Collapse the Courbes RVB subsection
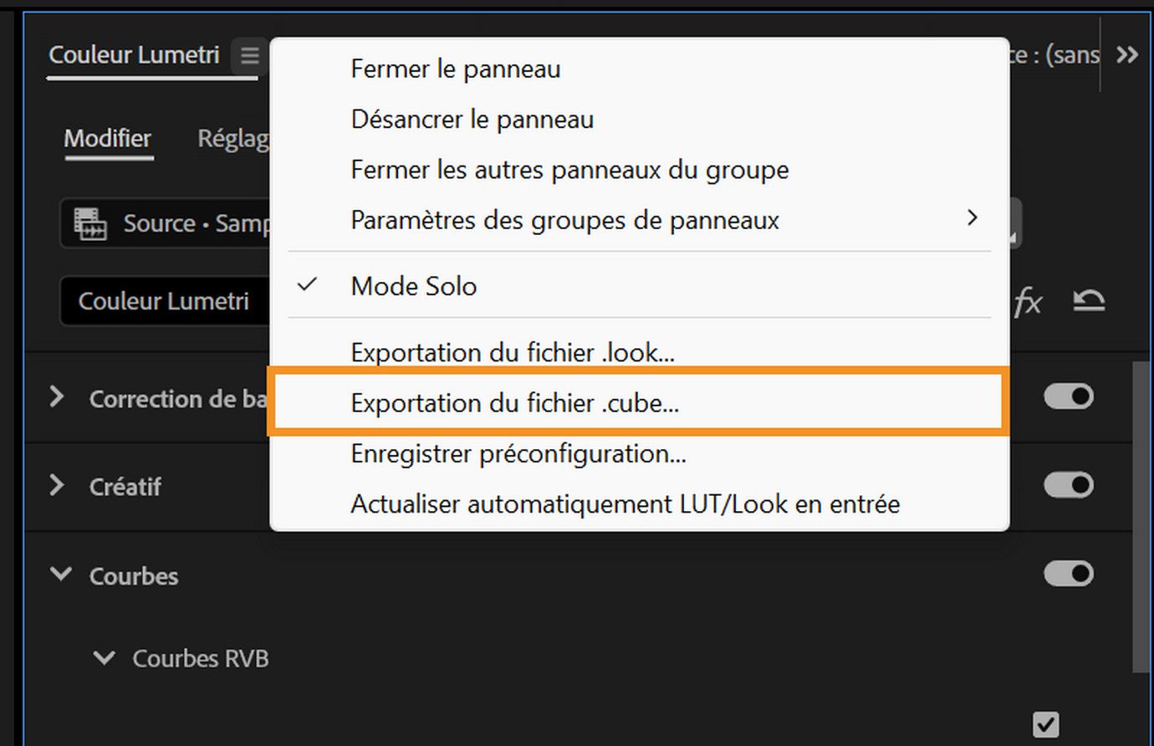Viewport: 1154px width, 746px height. pyautogui.click(x=104, y=658)
